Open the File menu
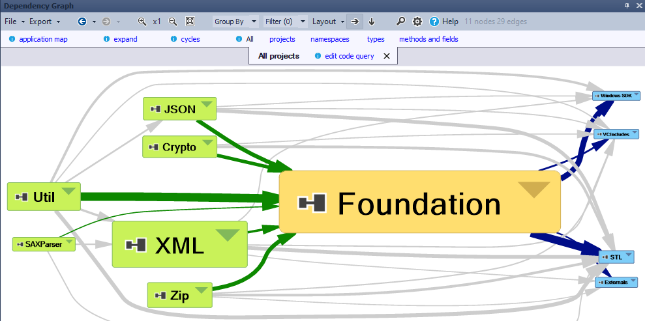This screenshot has width=645, height=321. pos(15,21)
